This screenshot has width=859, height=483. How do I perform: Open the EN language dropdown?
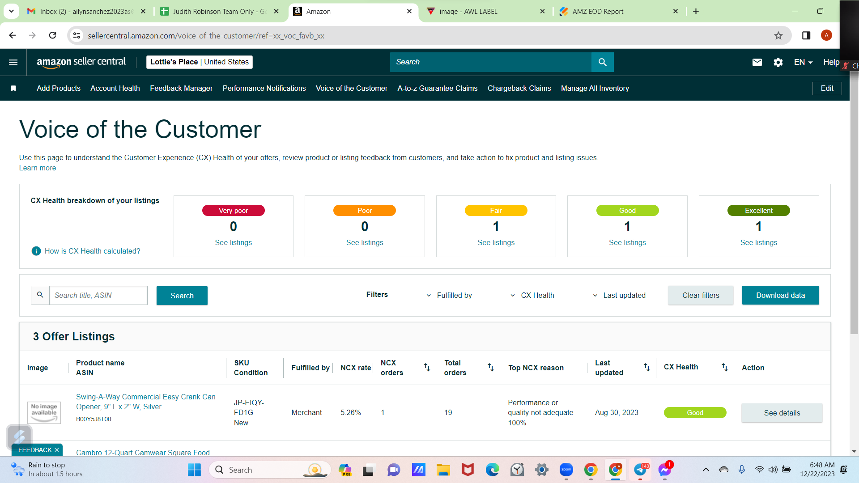[x=803, y=62]
